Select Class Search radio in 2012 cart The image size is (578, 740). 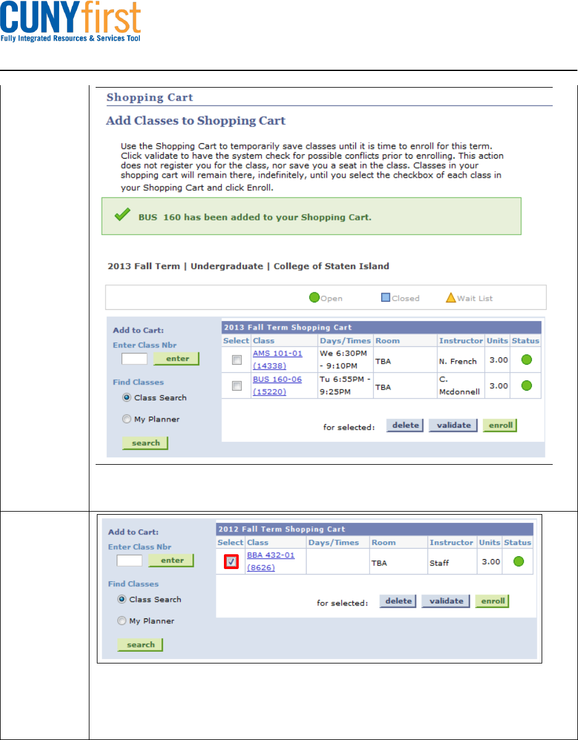click(122, 599)
